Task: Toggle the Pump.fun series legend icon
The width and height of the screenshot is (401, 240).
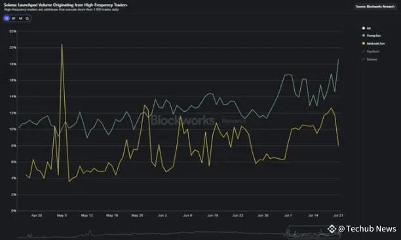Action: [x=364, y=35]
